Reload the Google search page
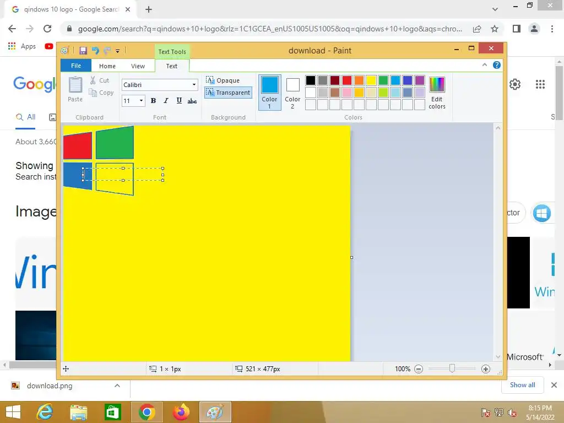The width and height of the screenshot is (564, 423). [x=47, y=29]
